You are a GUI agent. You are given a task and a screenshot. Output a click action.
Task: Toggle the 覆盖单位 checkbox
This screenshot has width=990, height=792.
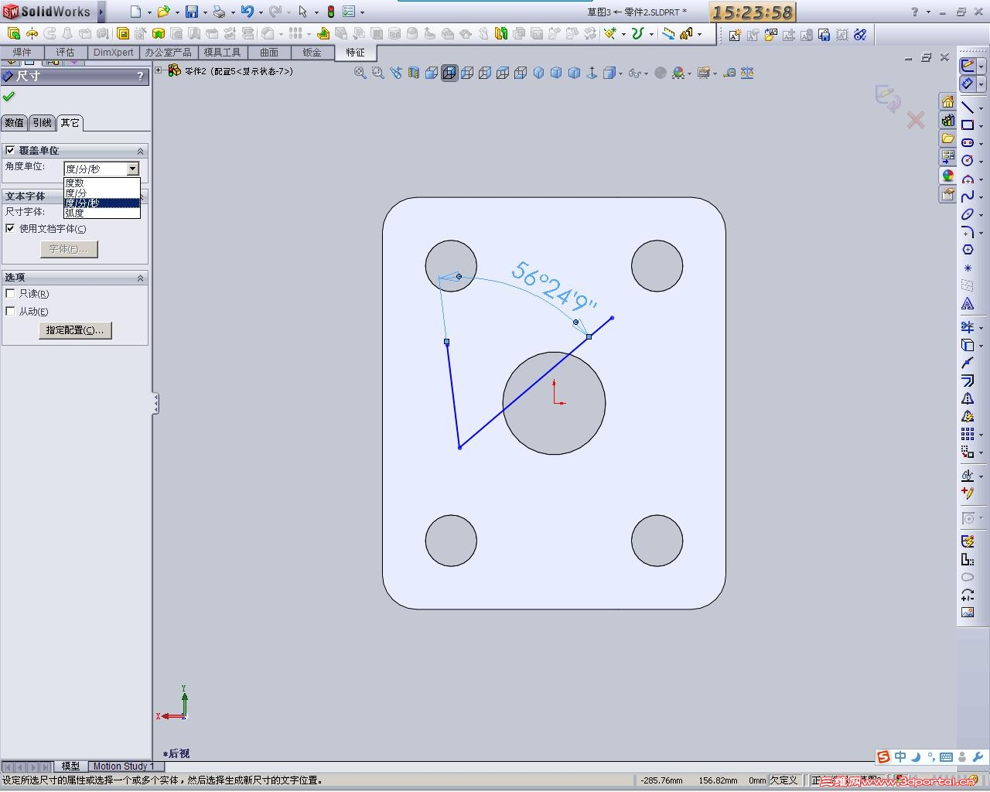[x=10, y=150]
